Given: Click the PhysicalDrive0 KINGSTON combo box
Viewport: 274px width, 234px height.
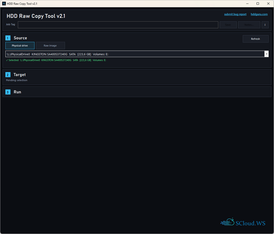Looking at the screenshot, I should click(x=133, y=54).
